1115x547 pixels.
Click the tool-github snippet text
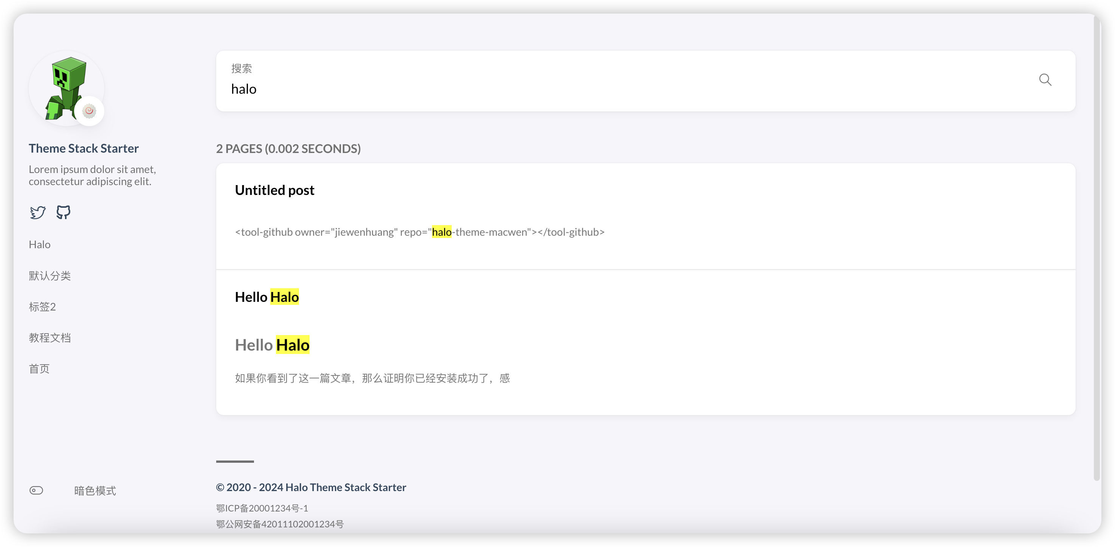pyautogui.click(x=420, y=232)
